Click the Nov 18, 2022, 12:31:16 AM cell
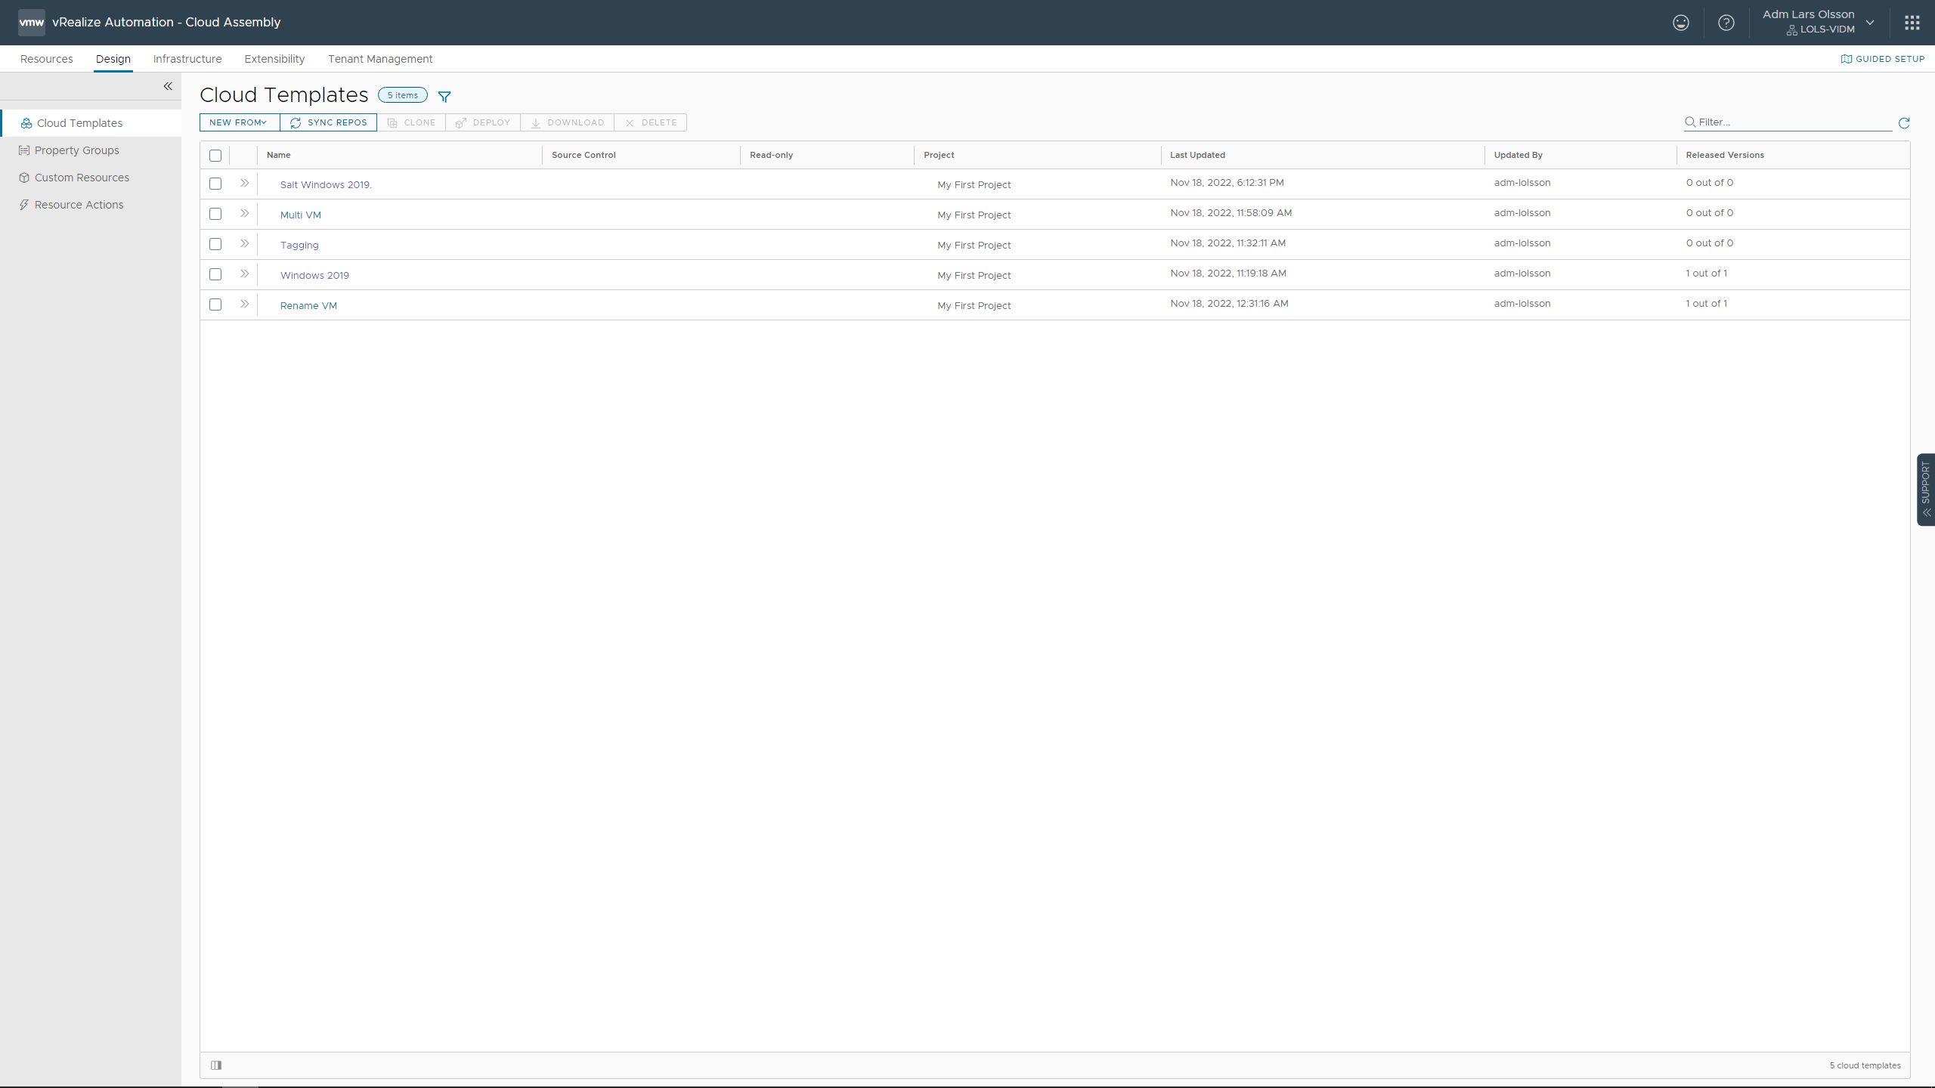Viewport: 1935px width, 1088px height. [1230, 304]
